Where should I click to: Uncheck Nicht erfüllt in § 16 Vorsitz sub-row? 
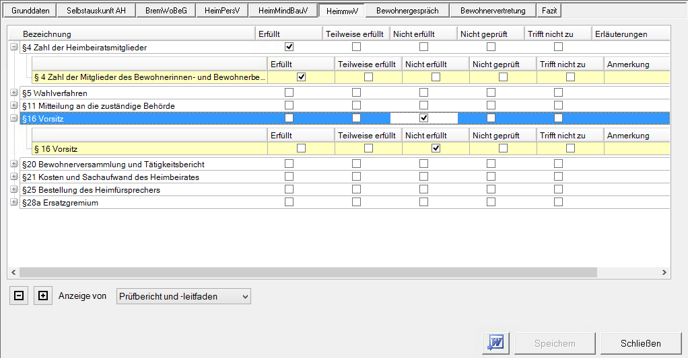[436, 148]
